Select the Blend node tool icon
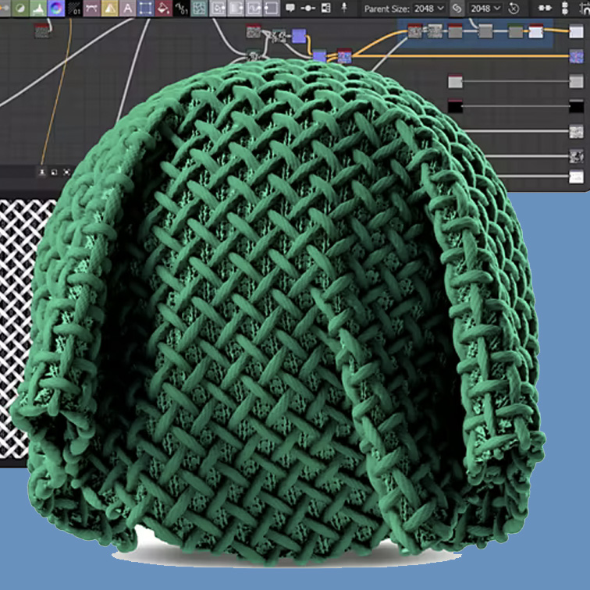Viewport: 590px width, 590px height. pos(20,9)
